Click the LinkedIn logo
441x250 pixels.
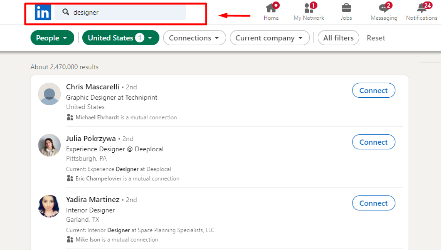tap(43, 12)
